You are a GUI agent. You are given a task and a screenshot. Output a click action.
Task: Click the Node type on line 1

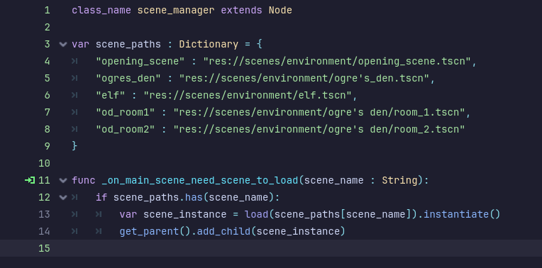pyautogui.click(x=280, y=11)
